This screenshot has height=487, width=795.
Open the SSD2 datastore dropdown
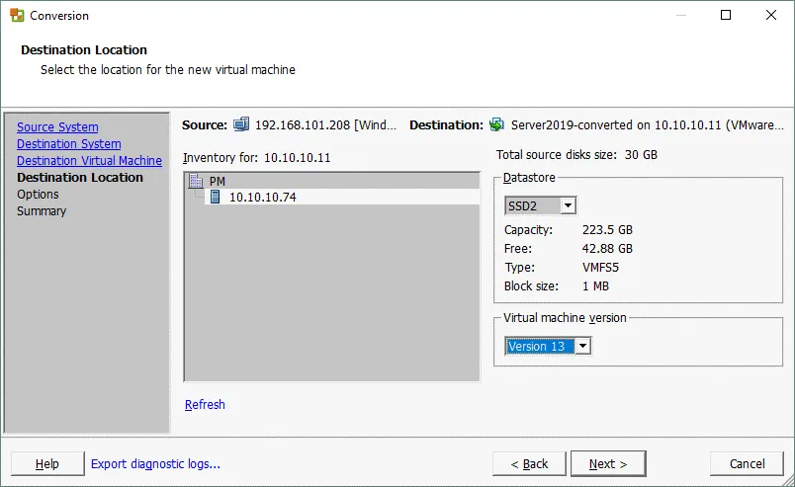(567, 205)
